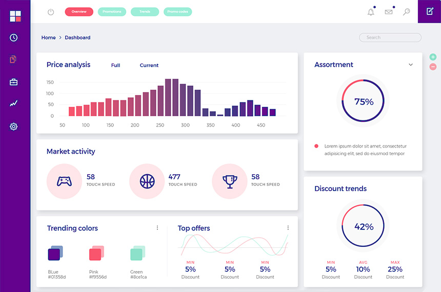The width and height of the screenshot is (441, 292).
Task: Click the red minus remove widget button
Action: coord(433,67)
